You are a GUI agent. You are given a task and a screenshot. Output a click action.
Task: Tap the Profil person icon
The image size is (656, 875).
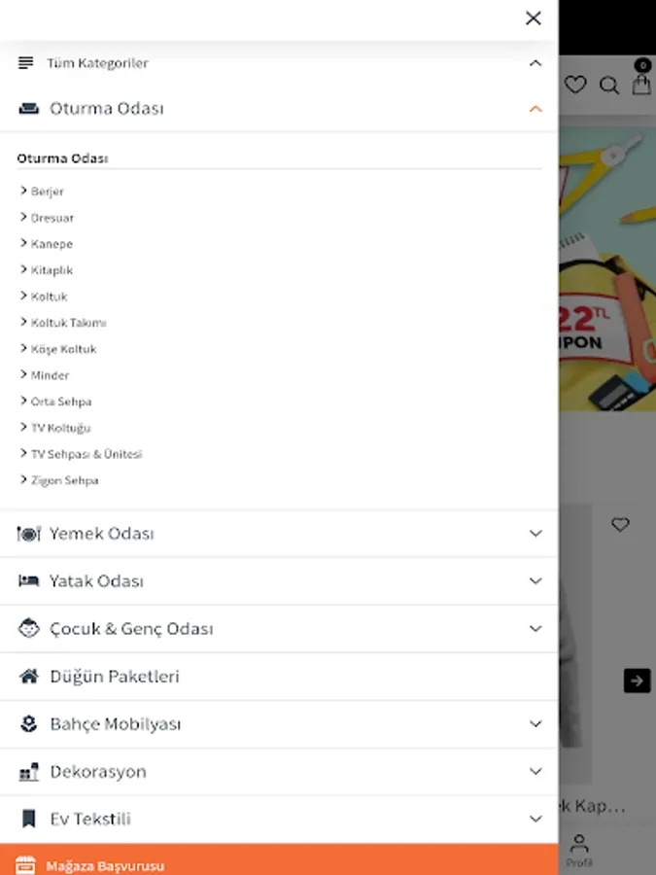pyautogui.click(x=579, y=851)
